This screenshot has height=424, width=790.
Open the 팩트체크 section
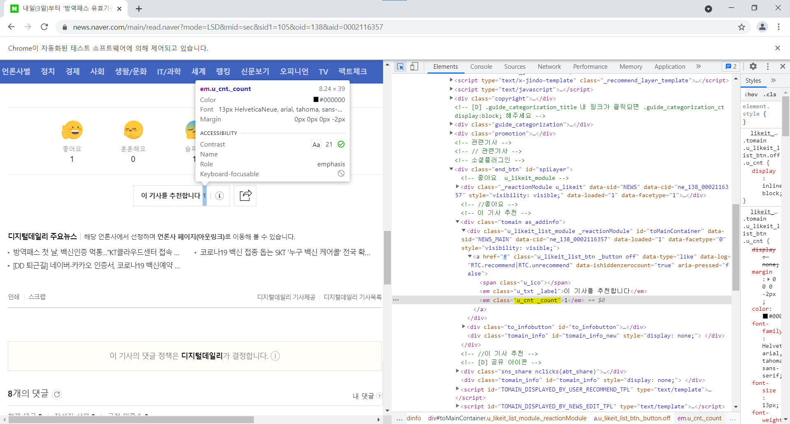point(353,72)
